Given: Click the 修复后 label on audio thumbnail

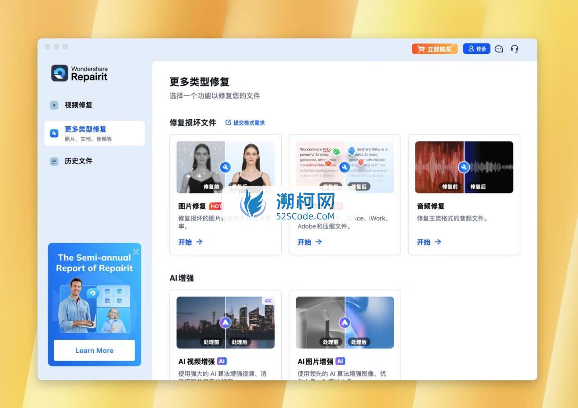Looking at the screenshot, I should coord(478,187).
